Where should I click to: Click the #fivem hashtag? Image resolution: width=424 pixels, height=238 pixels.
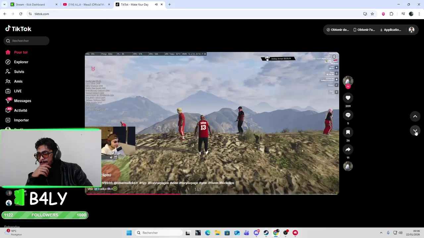point(213,183)
